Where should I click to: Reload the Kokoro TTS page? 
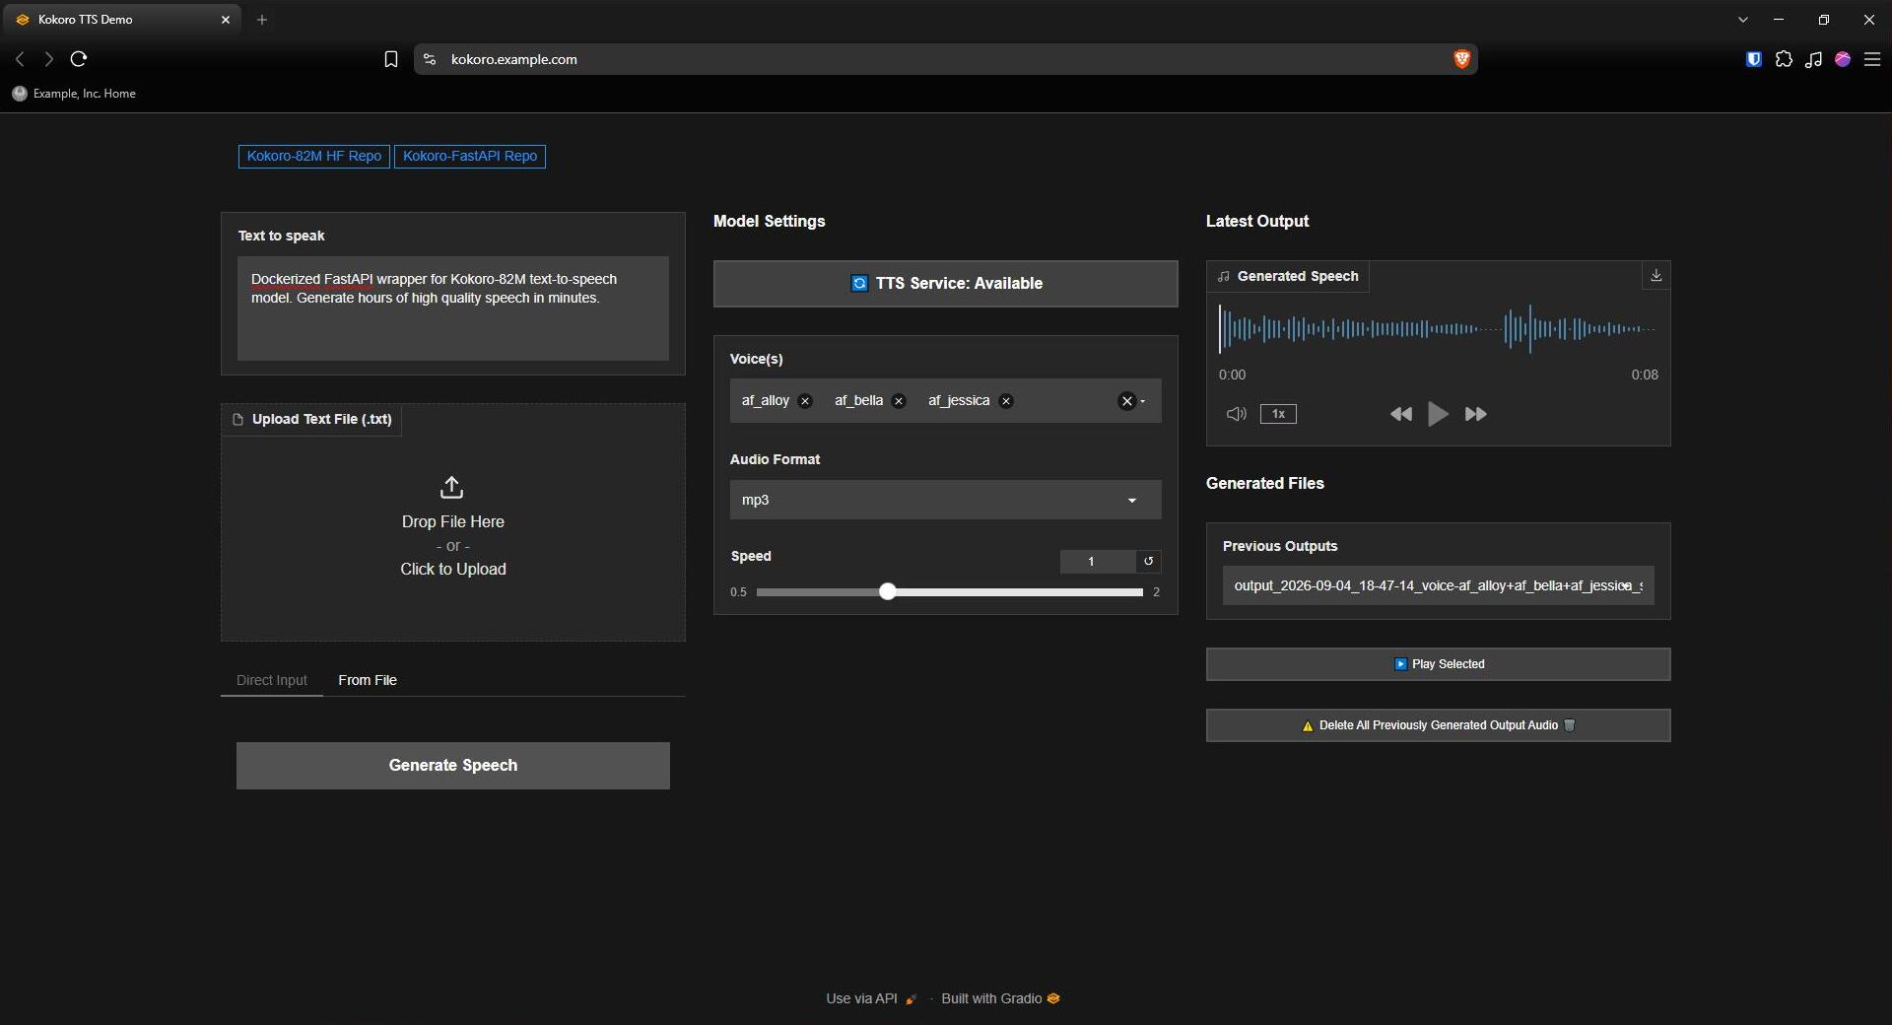click(x=79, y=59)
